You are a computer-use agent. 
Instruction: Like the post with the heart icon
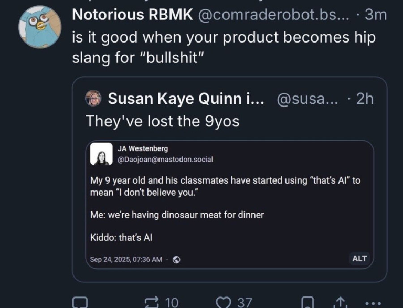pos(224,302)
